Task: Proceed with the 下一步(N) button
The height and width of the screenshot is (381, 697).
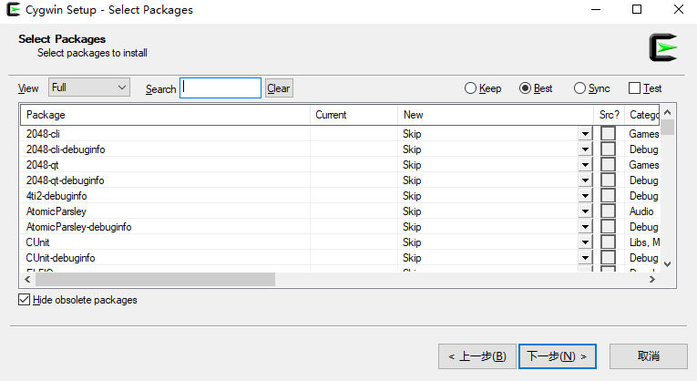Action: tap(558, 356)
